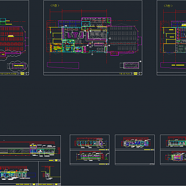
Task: Pick the magenta polygon outline below the center plan
Action: tap(63, 66)
